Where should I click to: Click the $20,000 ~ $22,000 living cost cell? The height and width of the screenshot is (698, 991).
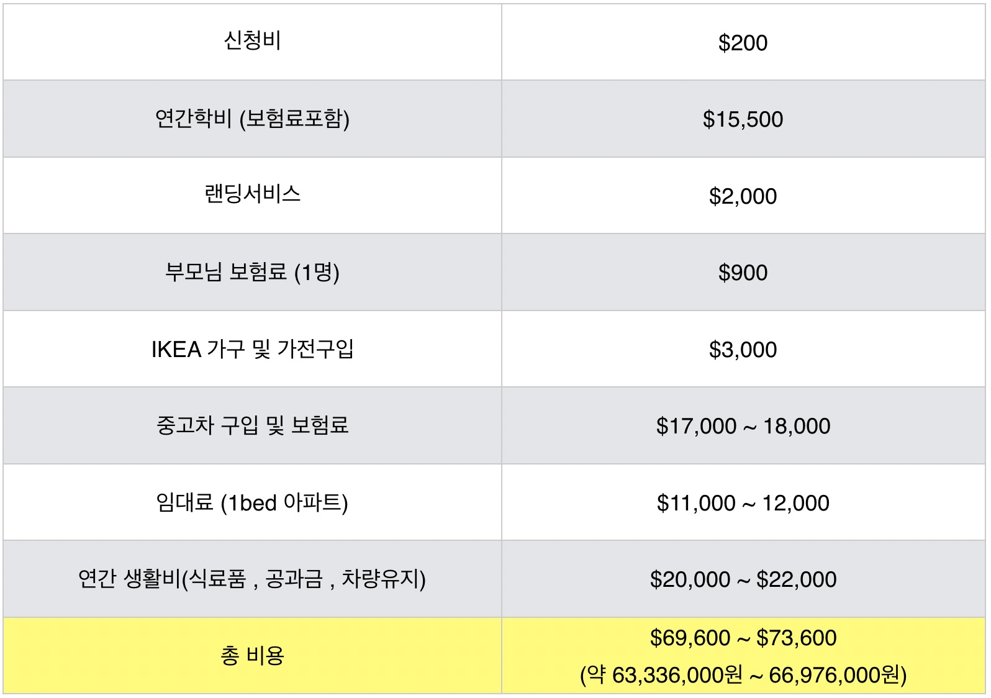click(x=743, y=579)
